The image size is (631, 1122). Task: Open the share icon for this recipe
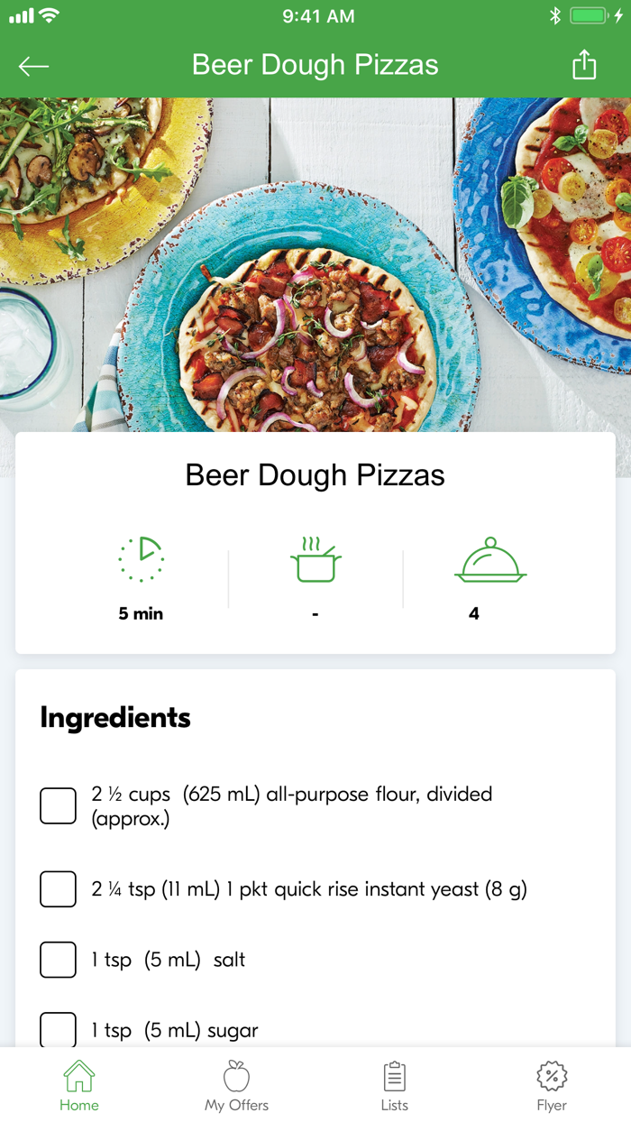584,64
